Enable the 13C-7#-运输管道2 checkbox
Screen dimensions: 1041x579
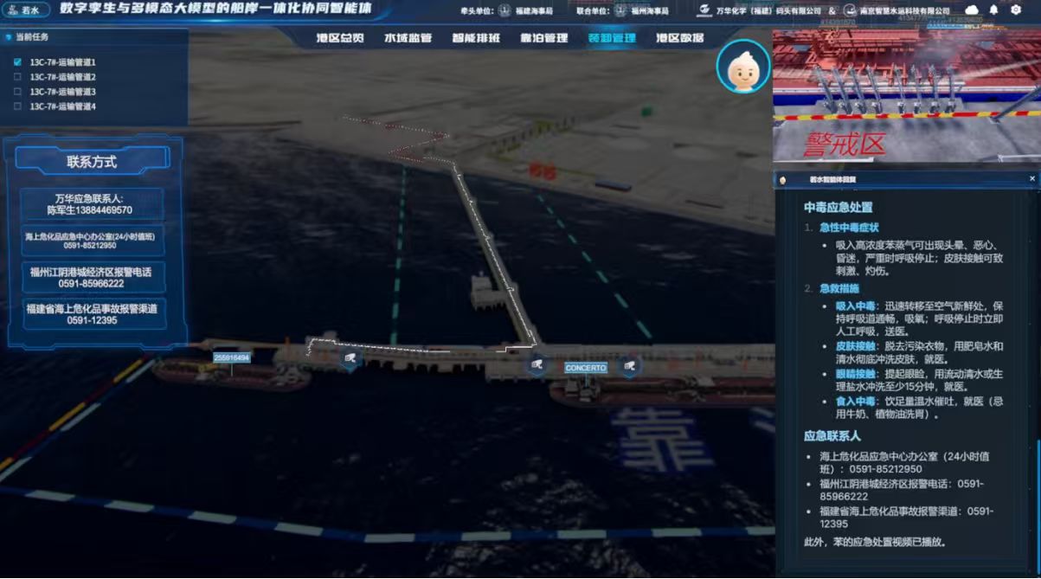point(17,77)
